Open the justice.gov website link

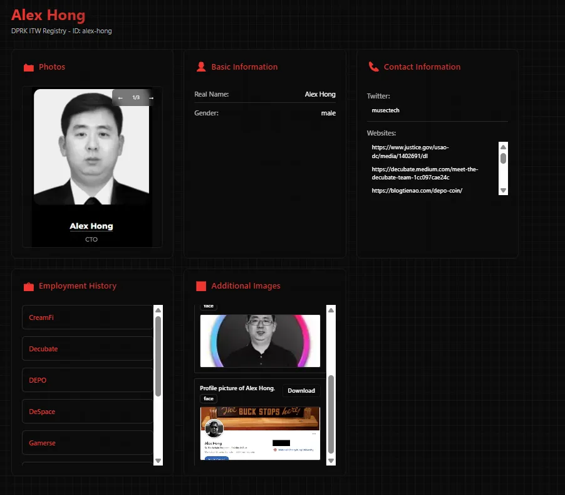coord(410,151)
